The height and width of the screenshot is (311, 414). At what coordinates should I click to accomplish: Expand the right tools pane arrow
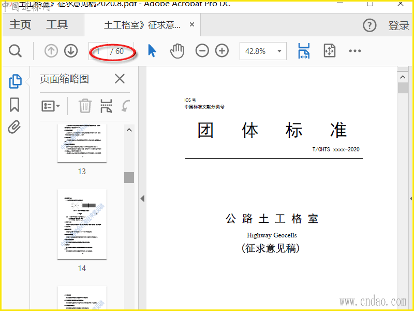click(x=411, y=199)
